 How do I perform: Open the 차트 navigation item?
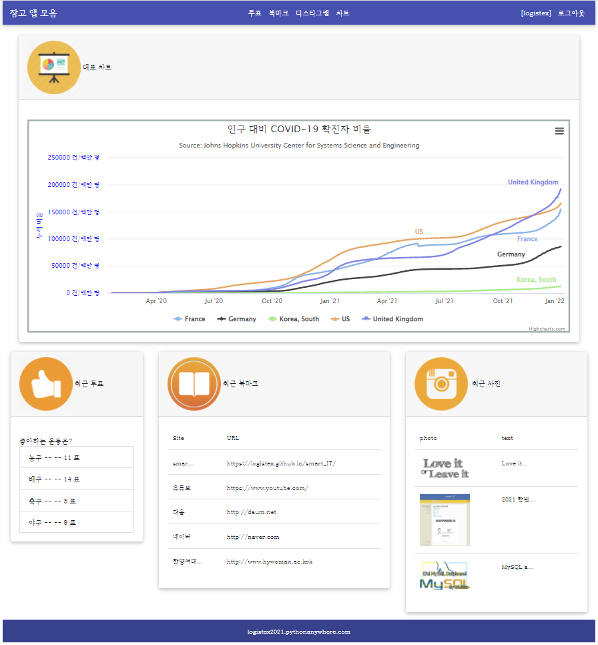[x=343, y=12]
